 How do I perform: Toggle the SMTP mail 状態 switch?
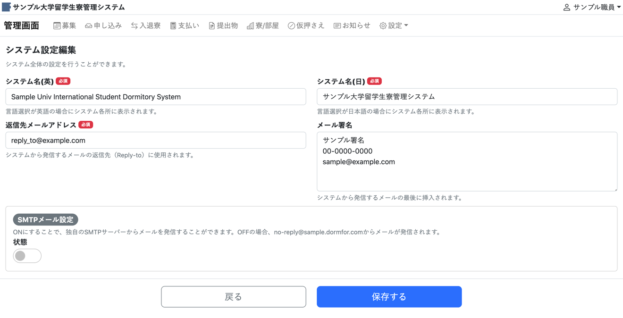click(x=27, y=256)
